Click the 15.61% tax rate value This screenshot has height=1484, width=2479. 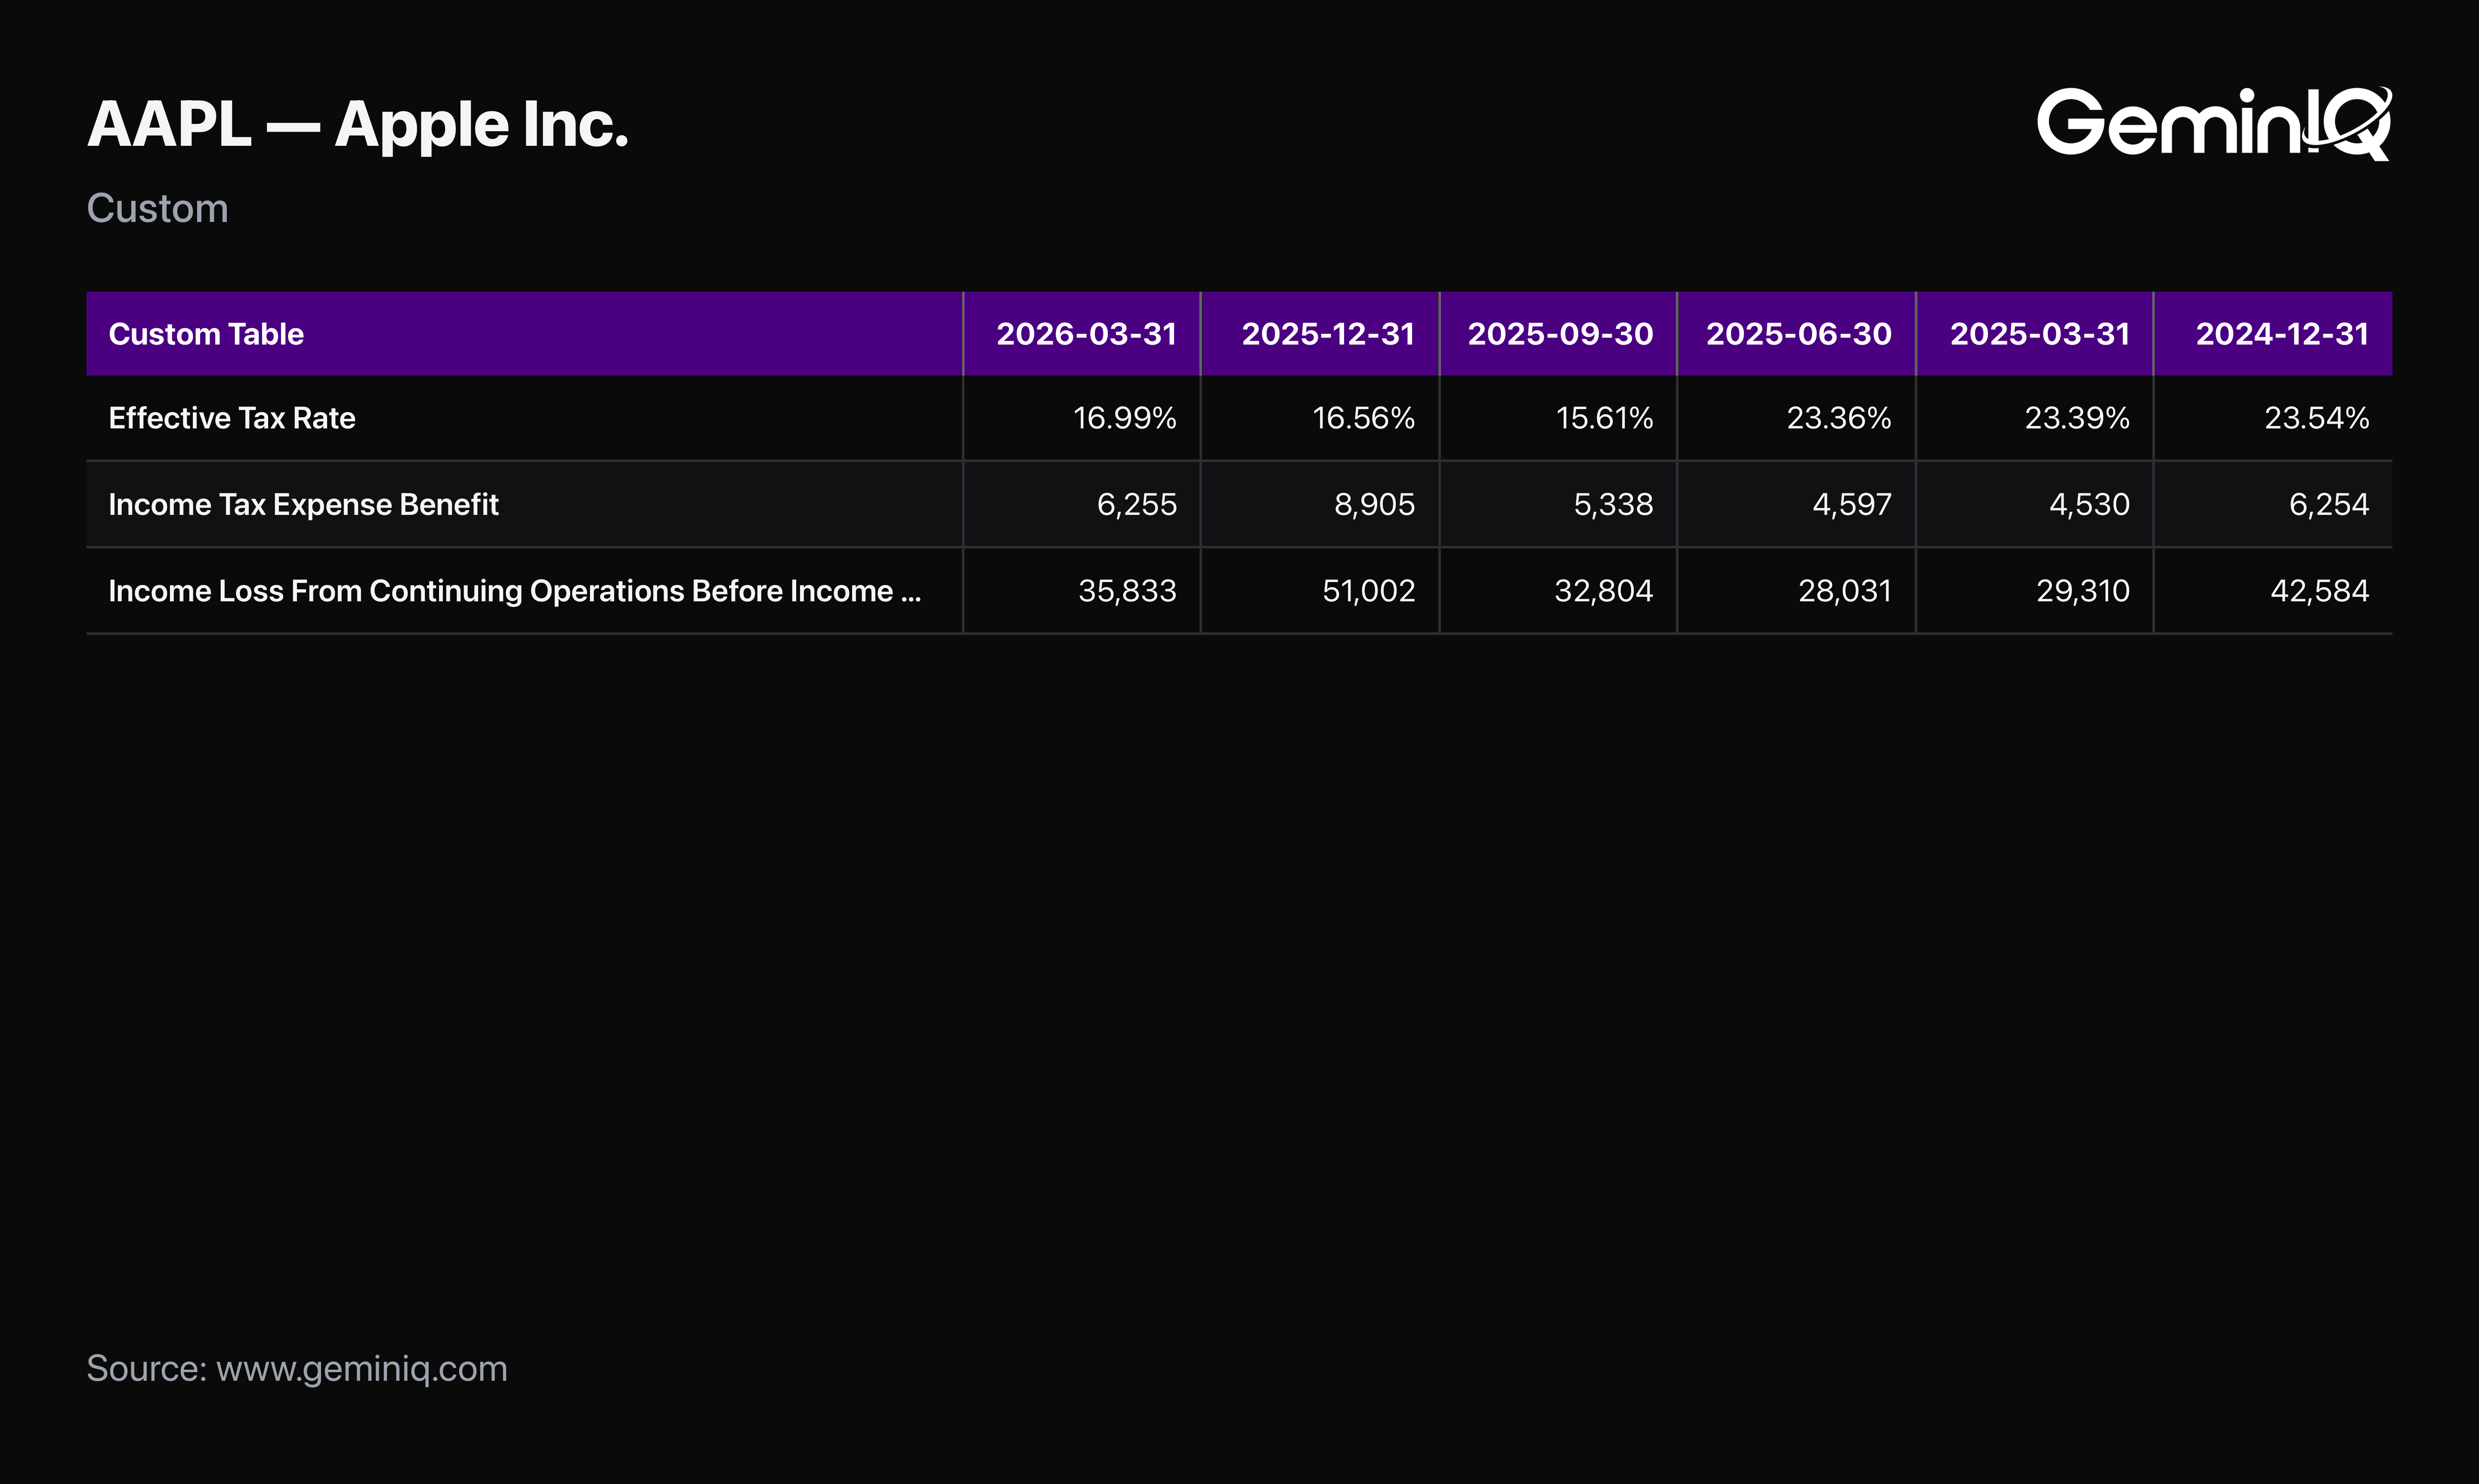1604,418
